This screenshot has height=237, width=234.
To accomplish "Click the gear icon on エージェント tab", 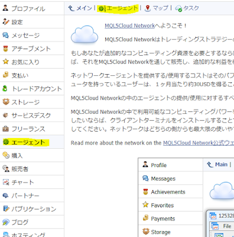I will click(102, 8).
